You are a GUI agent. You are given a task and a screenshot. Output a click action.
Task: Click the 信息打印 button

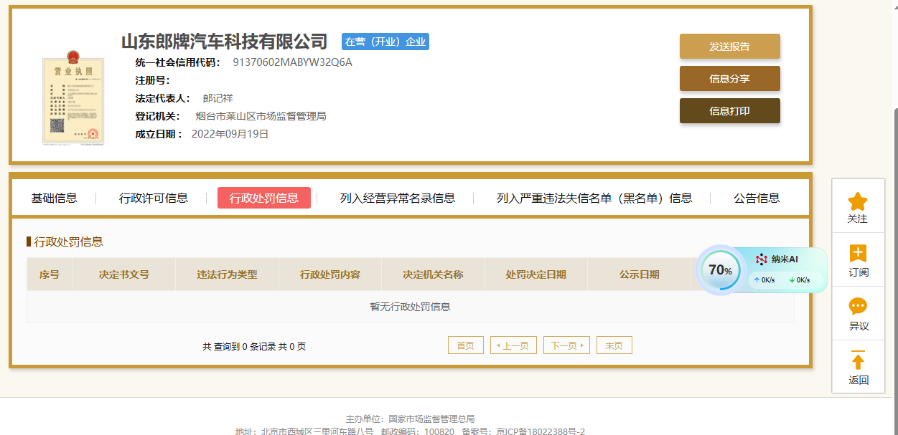730,111
